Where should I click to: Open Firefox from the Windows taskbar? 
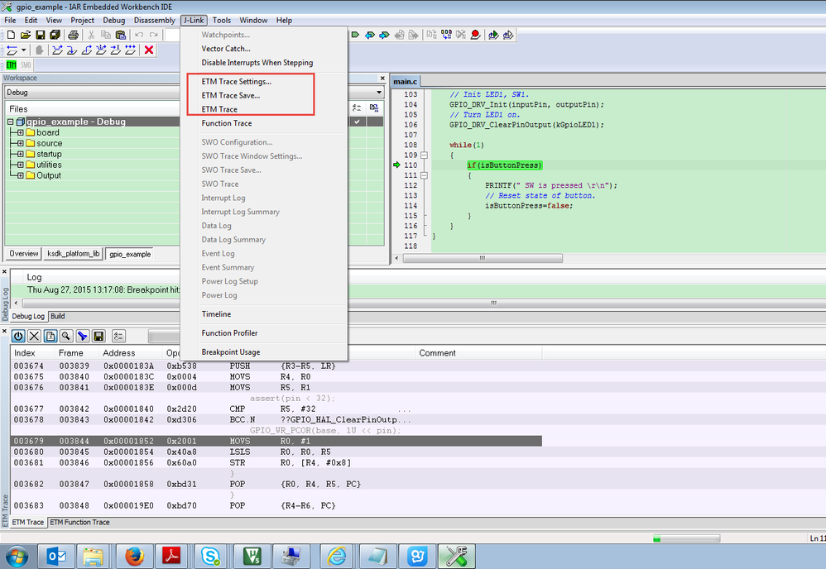pos(134,556)
